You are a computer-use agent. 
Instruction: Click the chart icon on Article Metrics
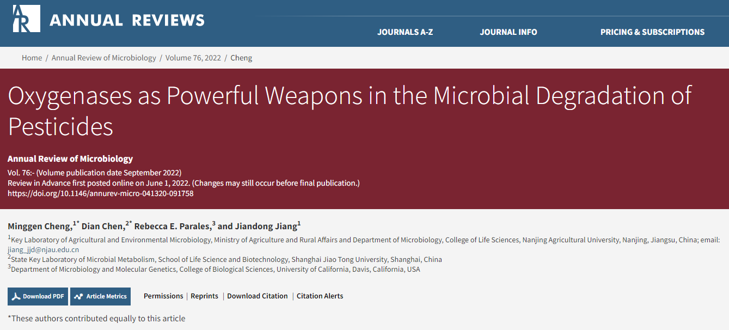click(x=79, y=297)
